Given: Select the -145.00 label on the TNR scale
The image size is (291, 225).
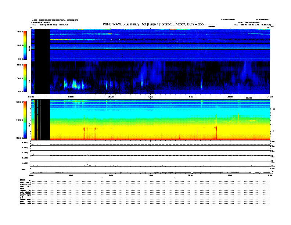Looking at the screenshot, I should pyautogui.click(x=19, y=120).
